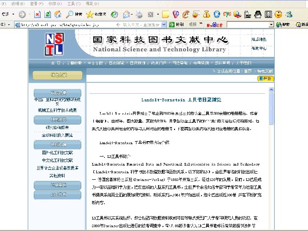Click the 帮助中心 link at top right
Image resolution: width=308 pixels, height=231 pixels.
[259, 48]
